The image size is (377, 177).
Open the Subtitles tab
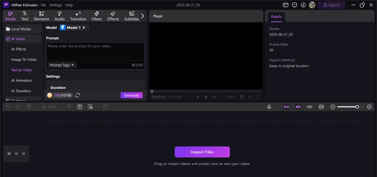(x=131, y=16)
